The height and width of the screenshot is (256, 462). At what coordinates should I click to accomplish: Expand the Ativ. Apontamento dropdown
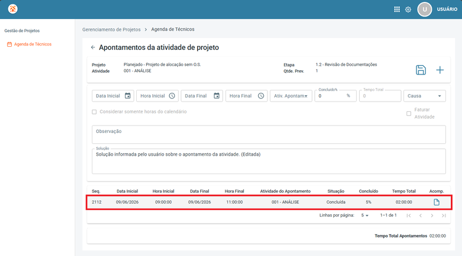pos(291,96)
